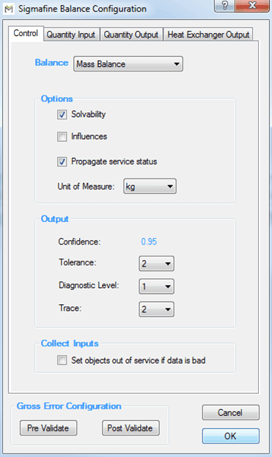Click the Output group heading
The height and width of the screenshot is (457, 272).
pyautogui.click(x=55, y=219)
